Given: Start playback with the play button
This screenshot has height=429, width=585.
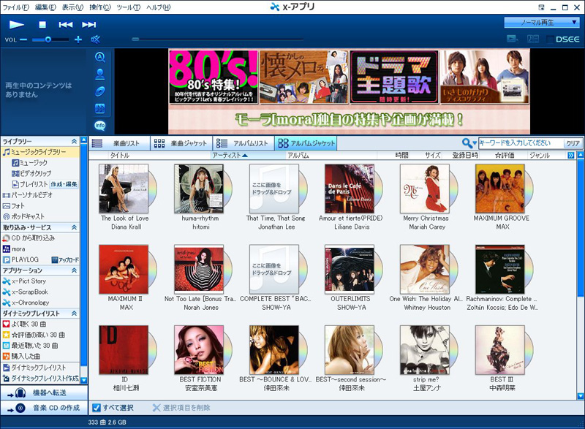Looking at the screenshot, I should click(16, 25).
